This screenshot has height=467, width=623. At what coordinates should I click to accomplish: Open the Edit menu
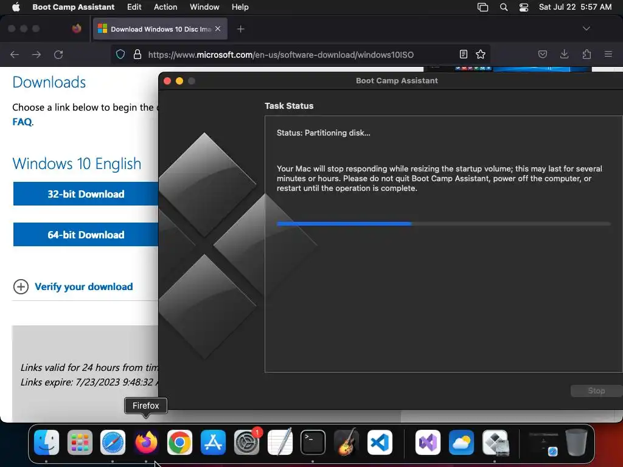click(134, 7)
